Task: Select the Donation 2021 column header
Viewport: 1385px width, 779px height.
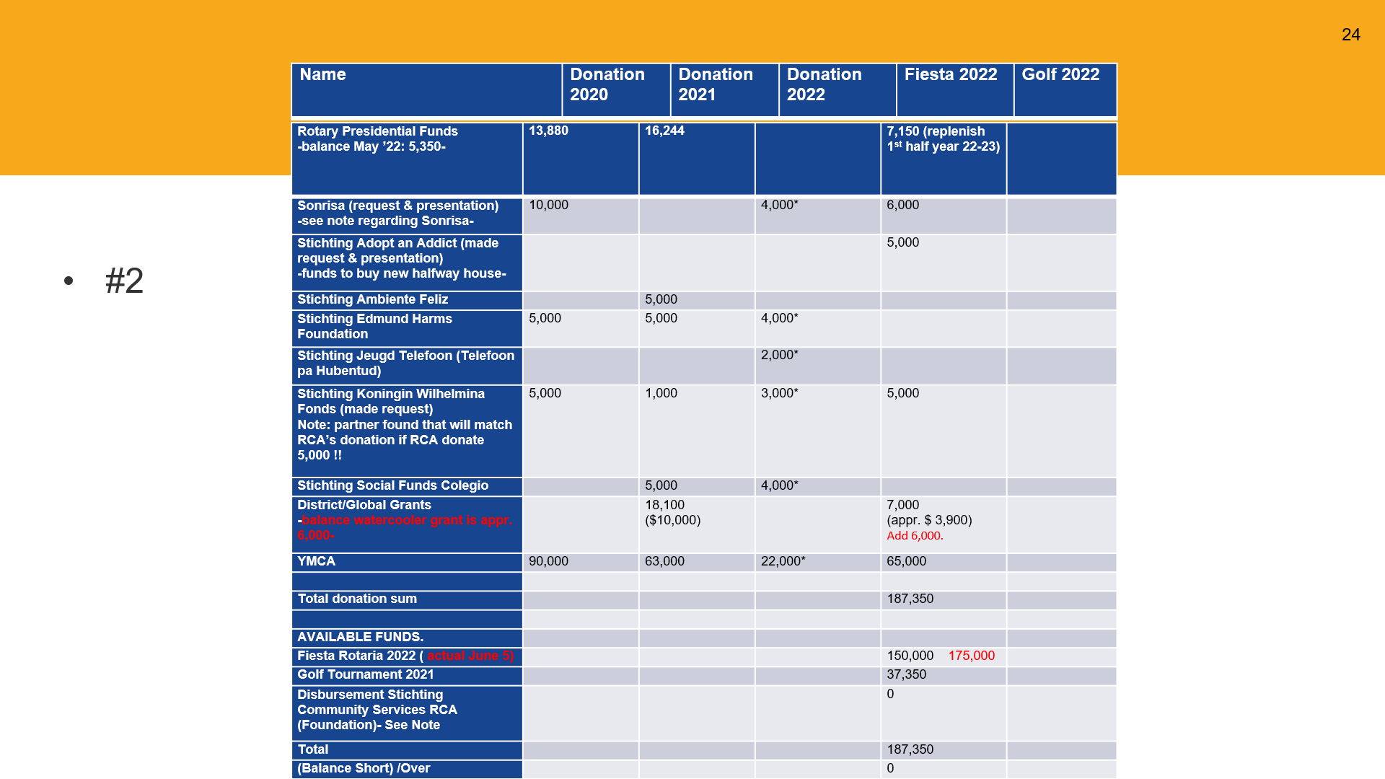Action: coord(724,90)
